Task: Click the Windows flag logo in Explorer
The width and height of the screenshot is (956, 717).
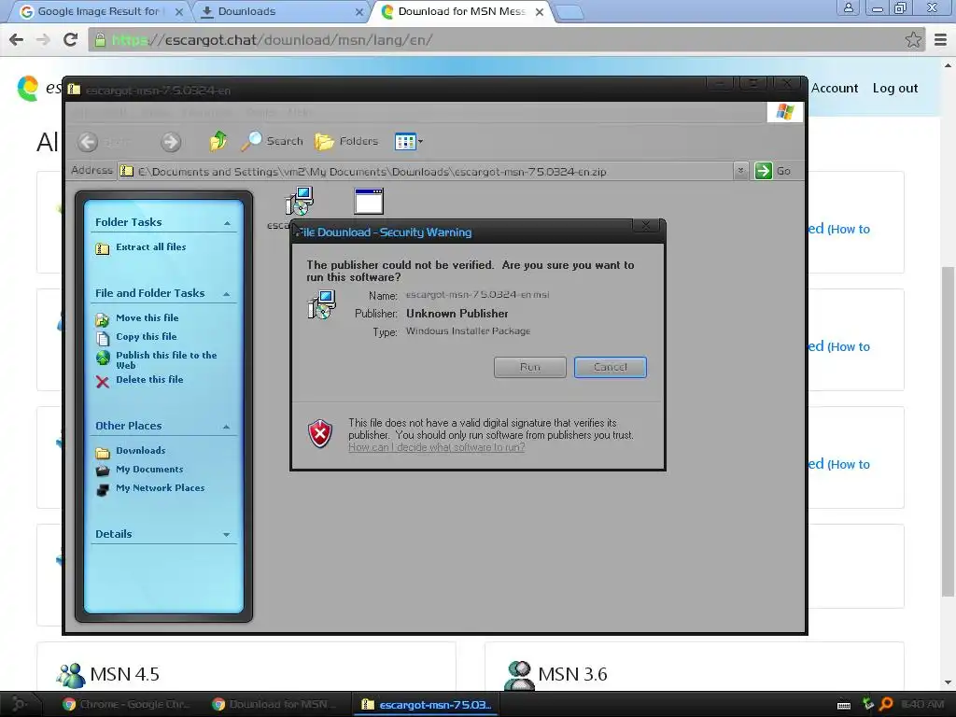Action: pos(784,112)
